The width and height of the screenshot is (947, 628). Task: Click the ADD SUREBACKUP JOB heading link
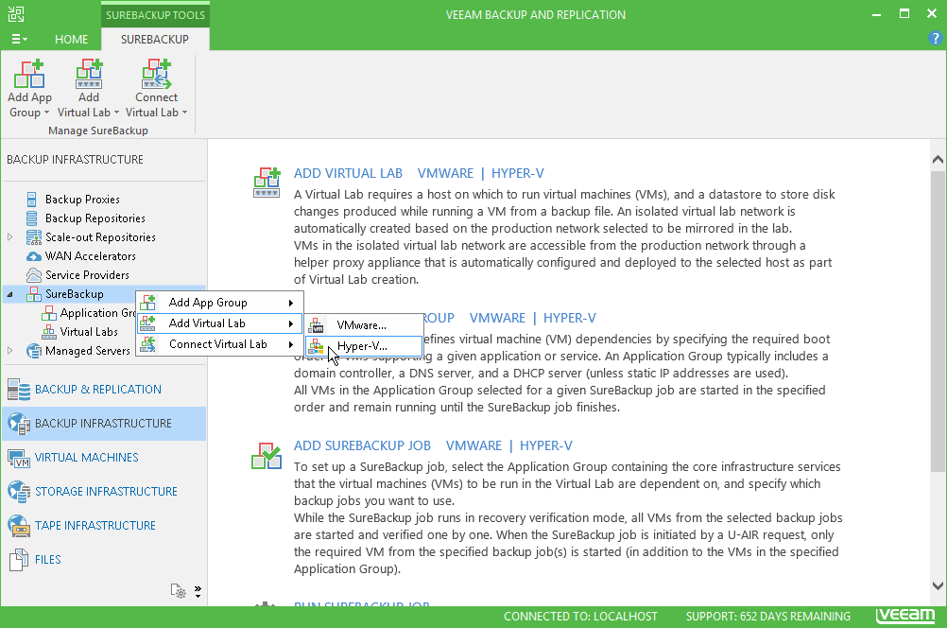pyautogui.click(x=362, y=446)
